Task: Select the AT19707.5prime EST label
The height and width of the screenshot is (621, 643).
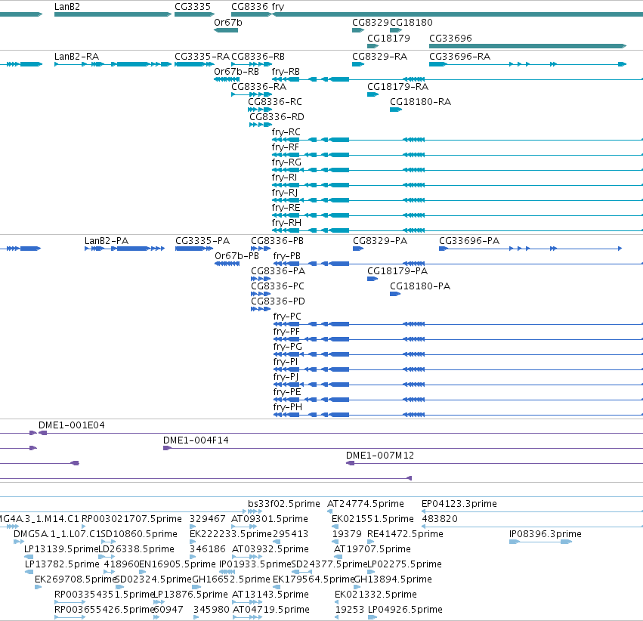Action: (x=373, y=549)
